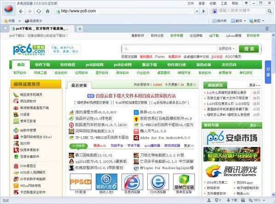Click the 2345浏览器 app icon
Screen dimensions: 276x204
(x=158, y=181)
